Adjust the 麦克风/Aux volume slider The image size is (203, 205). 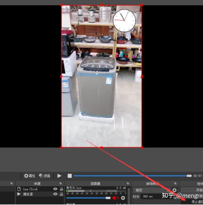click(x=89, y=198)
